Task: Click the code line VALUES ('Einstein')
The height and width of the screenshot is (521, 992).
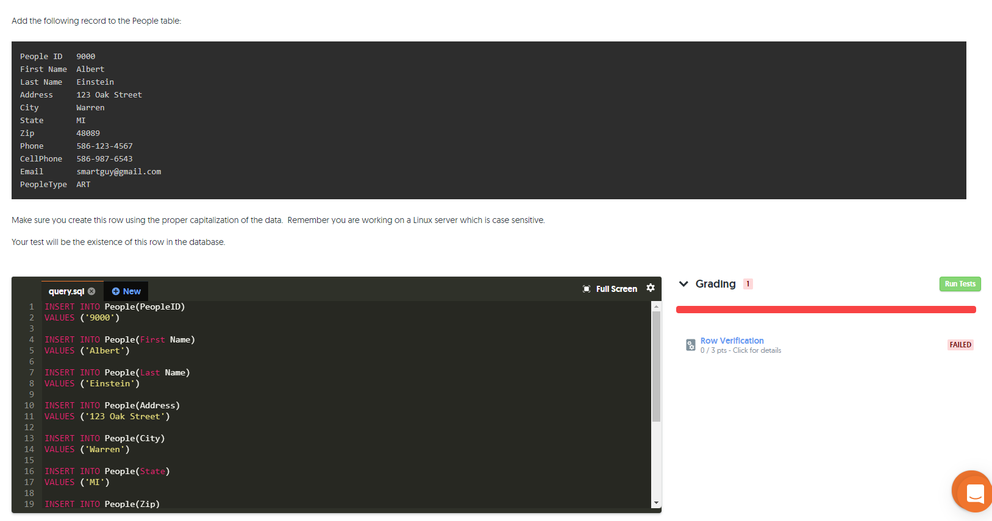Action: [92, 383]
